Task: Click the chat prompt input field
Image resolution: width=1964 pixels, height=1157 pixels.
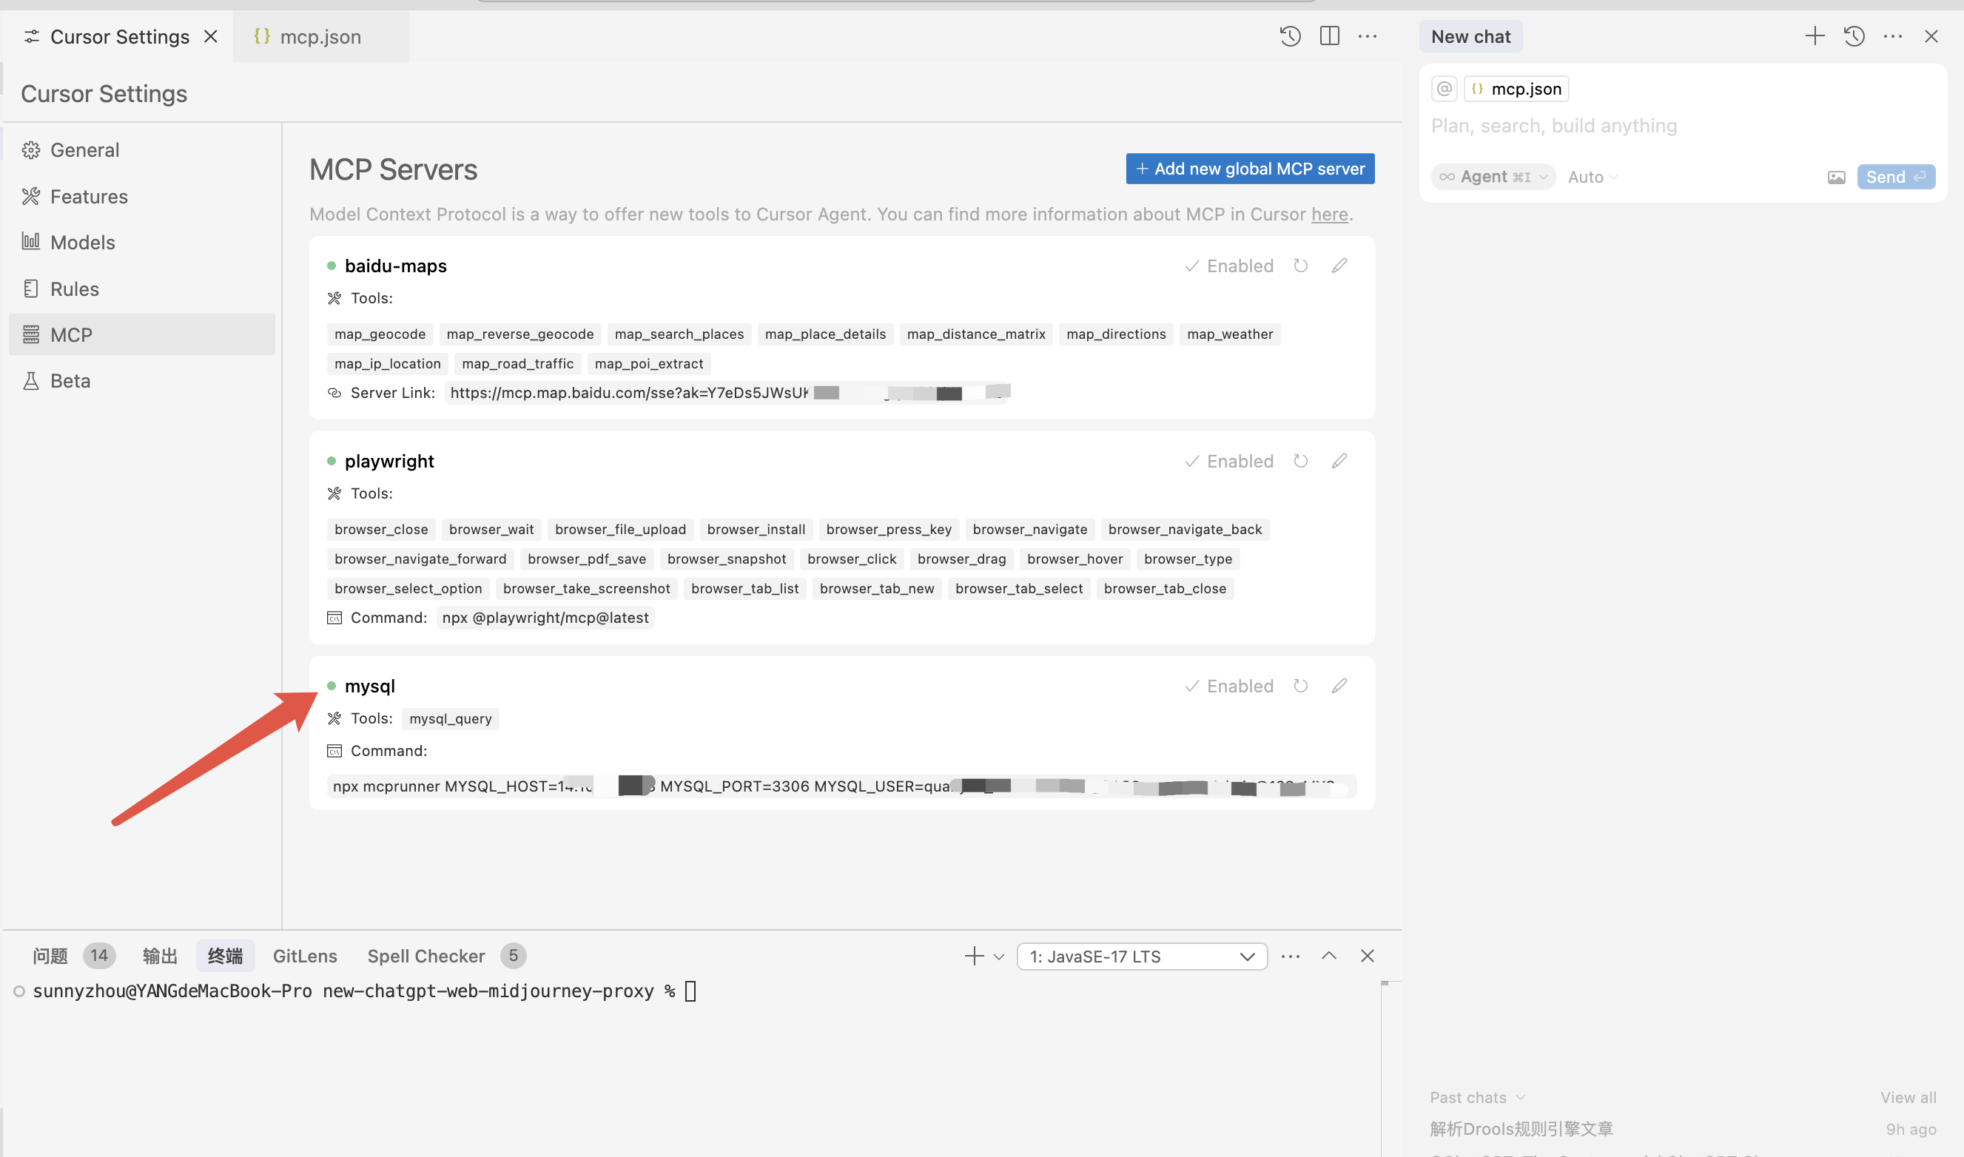Action: click(x=1638, y=127)
